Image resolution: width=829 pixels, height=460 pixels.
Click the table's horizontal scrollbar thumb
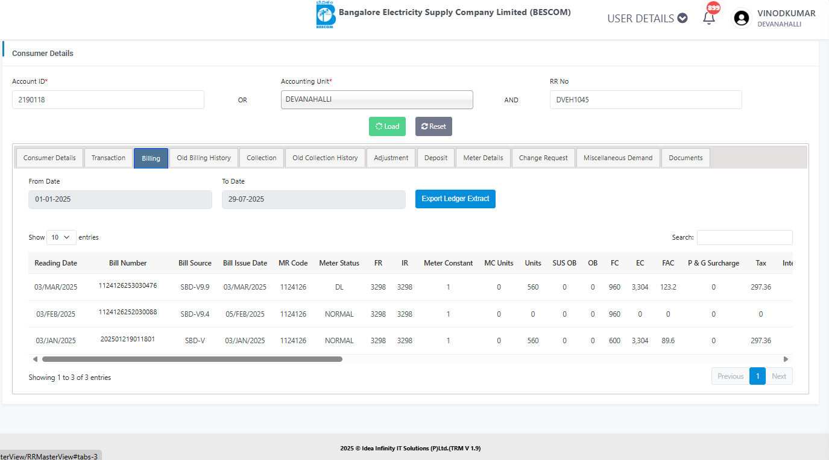click(192, 359)
